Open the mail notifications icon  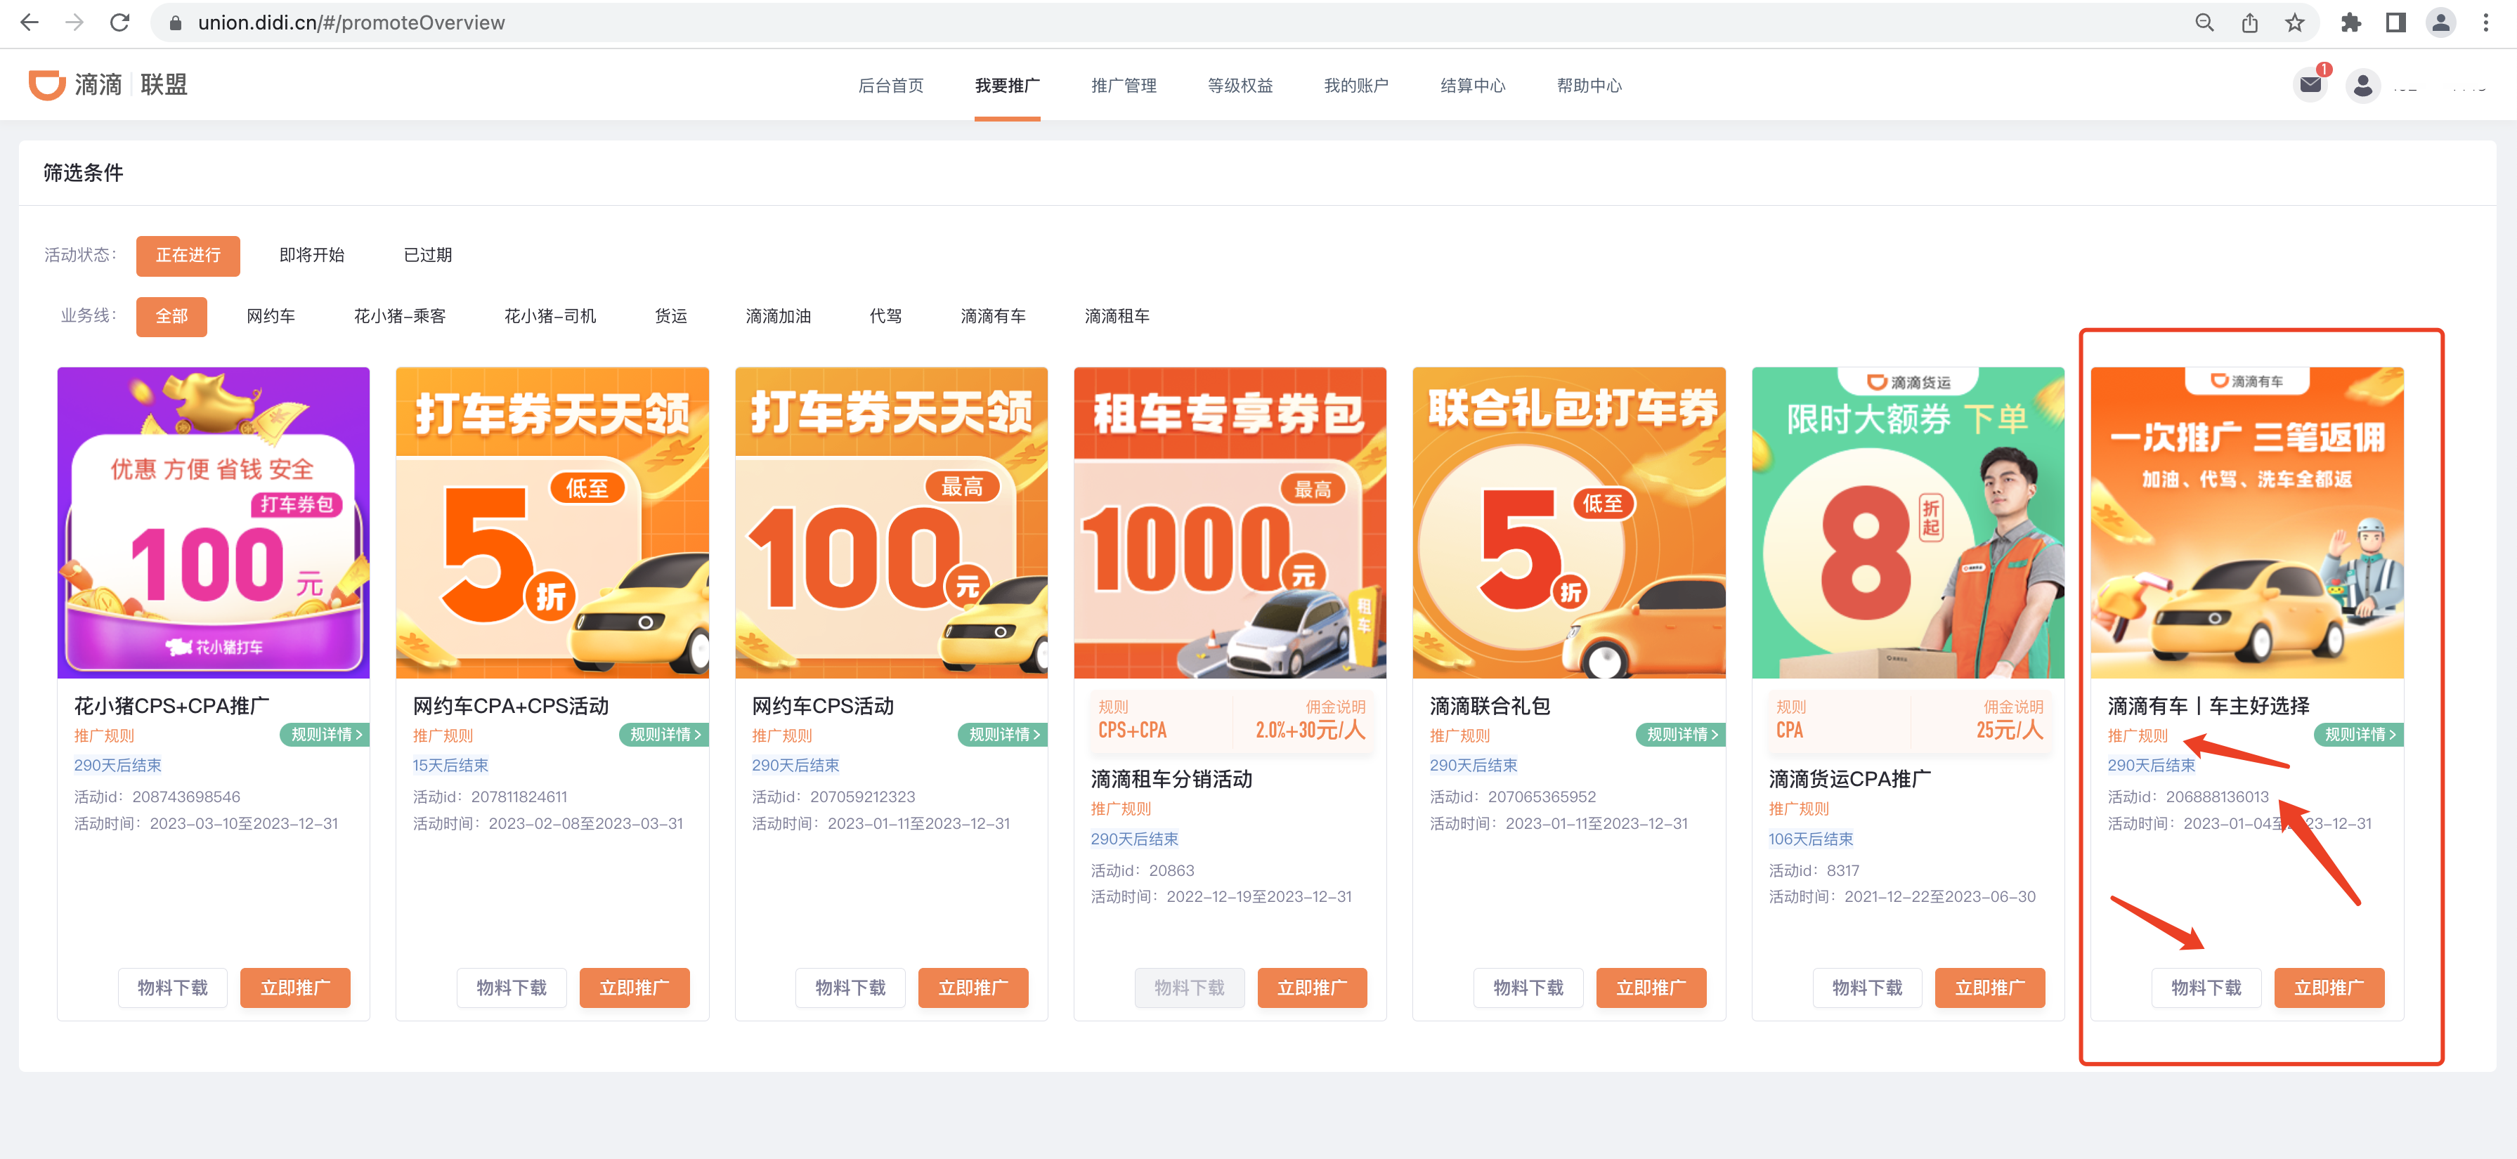pos(2310,85)
